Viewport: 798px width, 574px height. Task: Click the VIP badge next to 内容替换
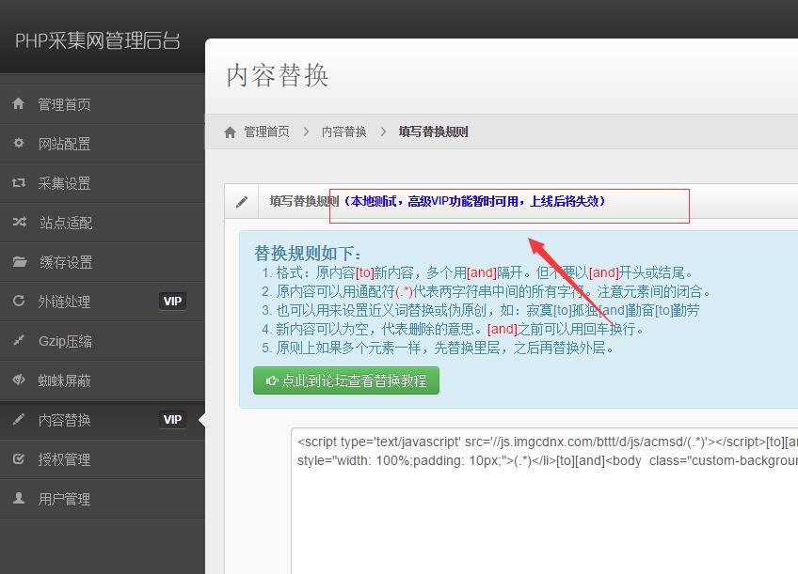click(x=172, y=420)
